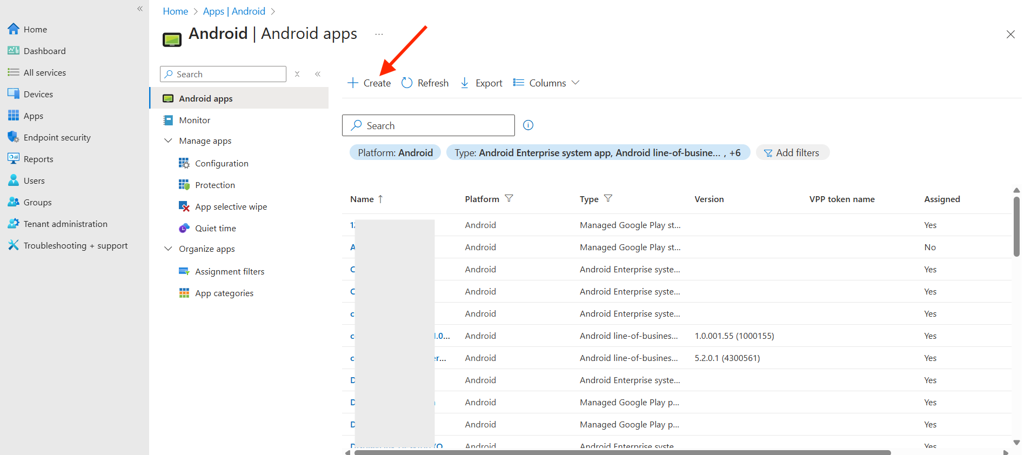Click the Create plus icon
Image resolution: width=1031 pixels, height=455 pixels.
pyautogui.click(x=353, y=83)
